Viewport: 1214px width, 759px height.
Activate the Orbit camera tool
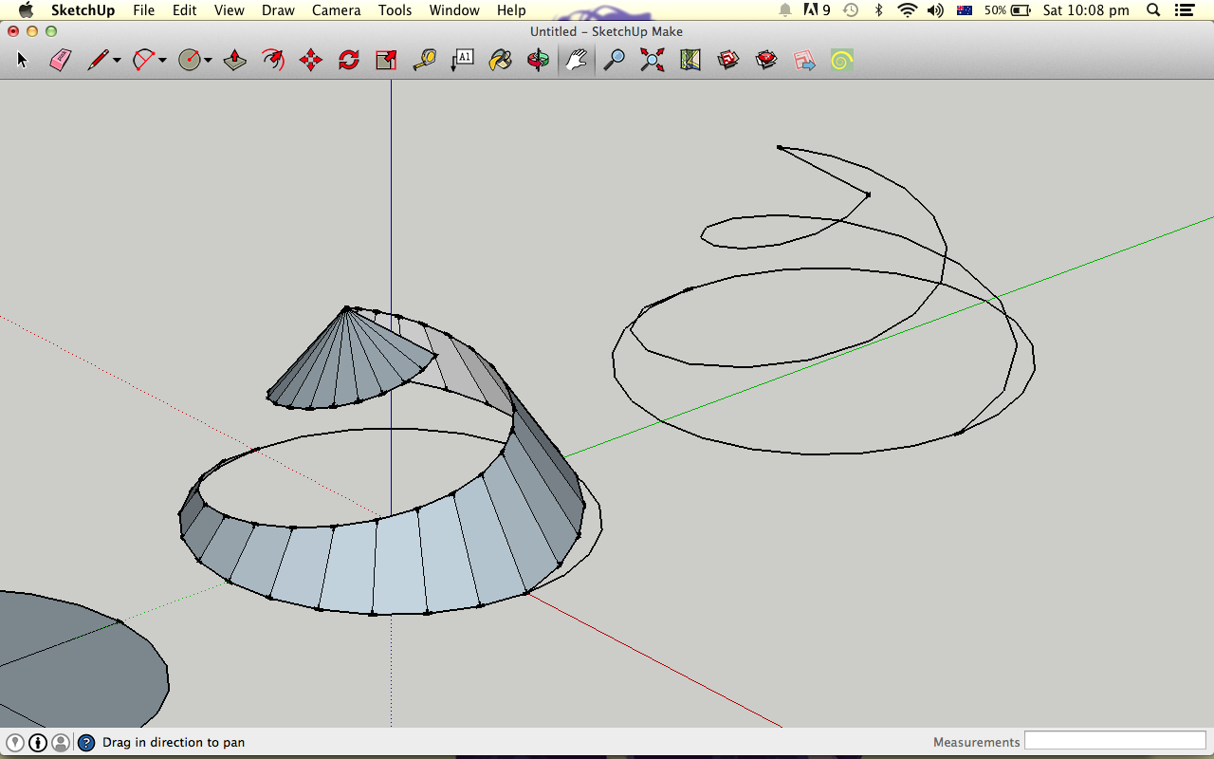tap(538, 61)
